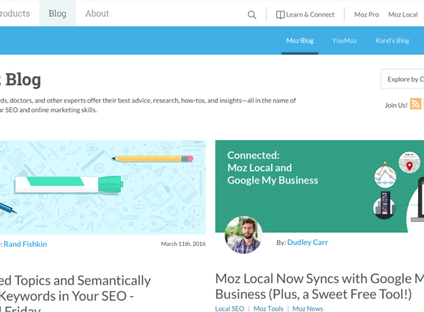Expand the Explore by Category dropdown
Screen dimensions: 424x312
pos(403,79)
